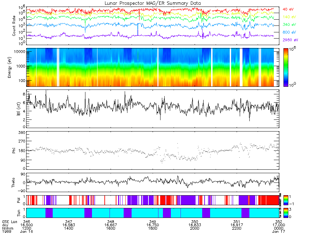This screenshot has height=241, width=310.
Task: Click the time label '1200'
Action: (x=27, y=228)
